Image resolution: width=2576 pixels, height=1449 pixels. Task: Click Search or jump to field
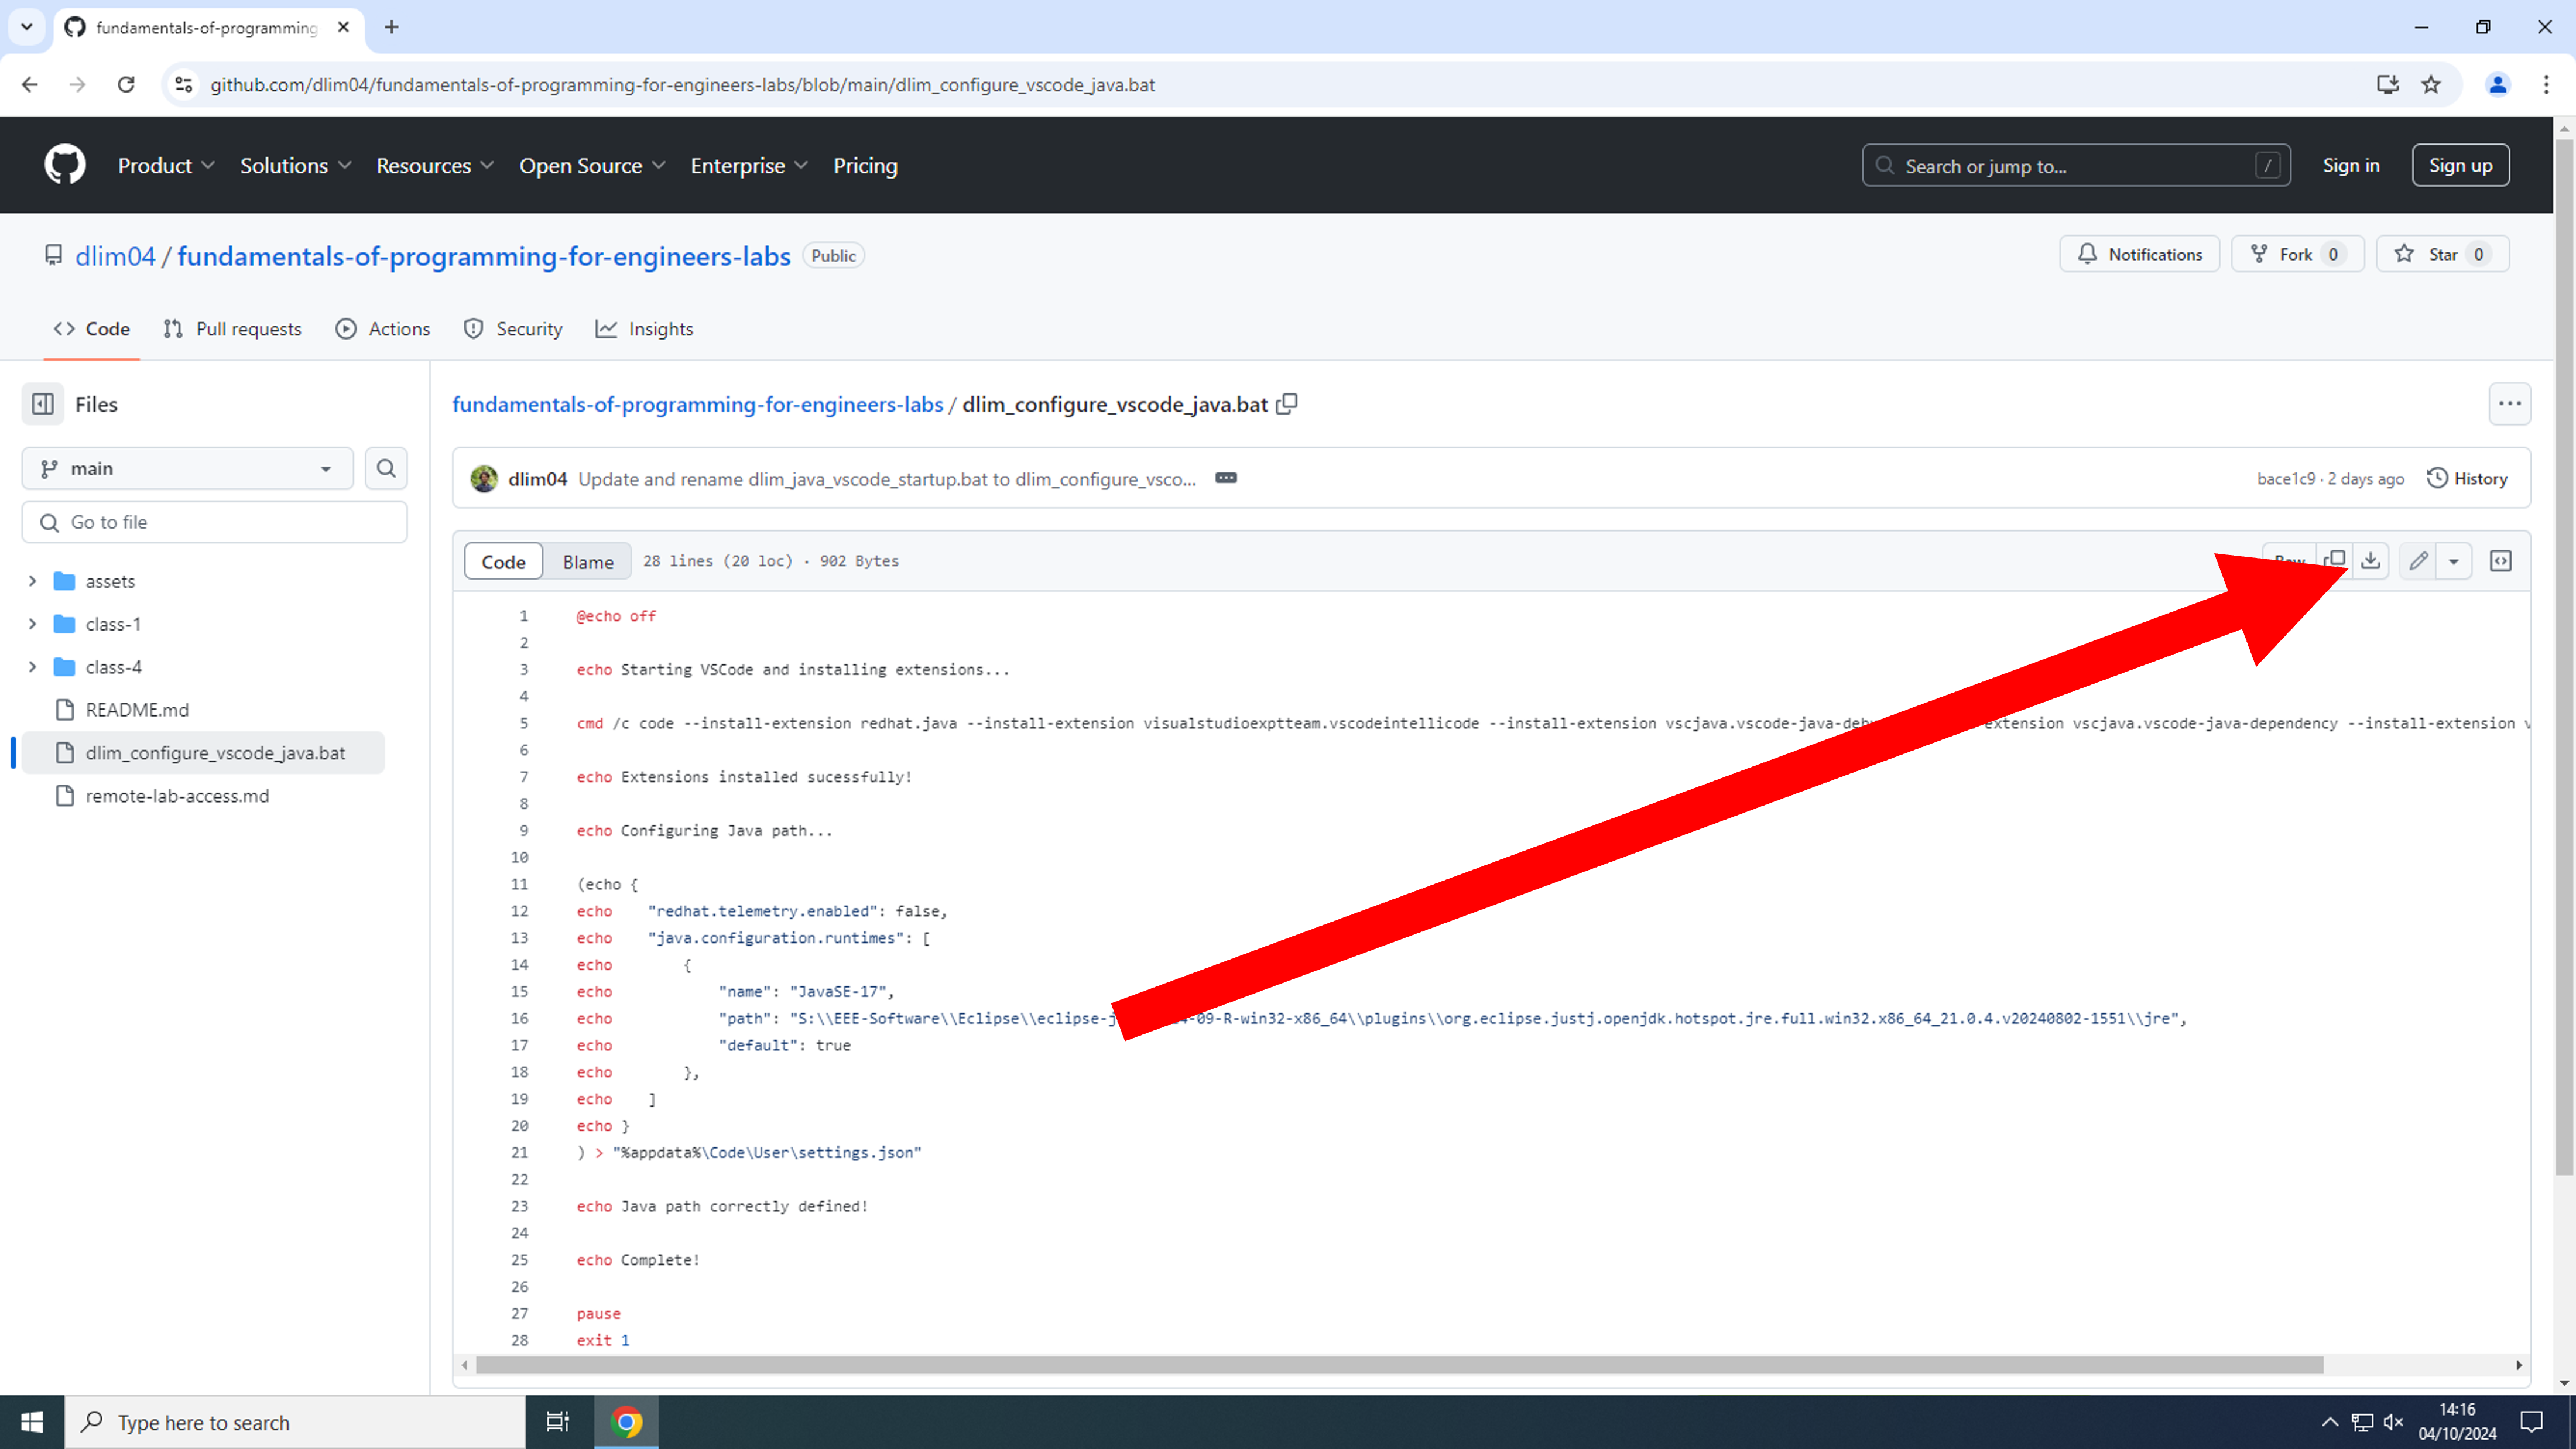point(2076,165)
